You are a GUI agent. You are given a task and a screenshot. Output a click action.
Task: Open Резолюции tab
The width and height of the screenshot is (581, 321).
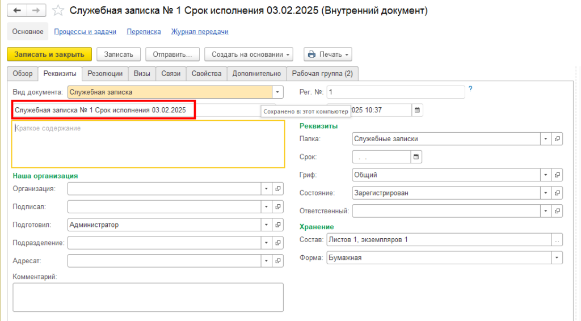[x=105, y=74]
